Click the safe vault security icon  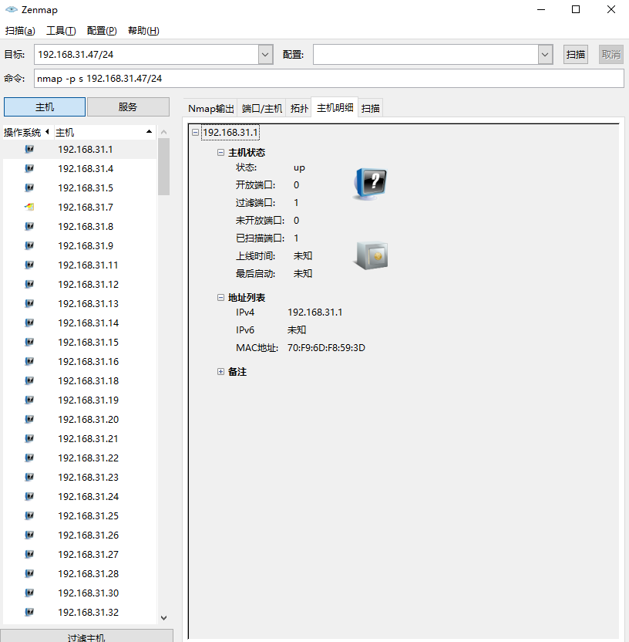click(x=371, y=255)
